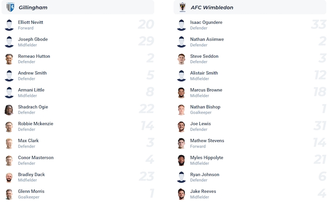Select Jake Reeves' name in lineup
This screenshot has width=330, height=202.
pos(203,191)
